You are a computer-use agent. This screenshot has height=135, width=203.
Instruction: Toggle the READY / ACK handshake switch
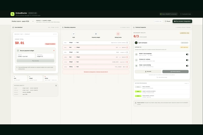(187, 54)
